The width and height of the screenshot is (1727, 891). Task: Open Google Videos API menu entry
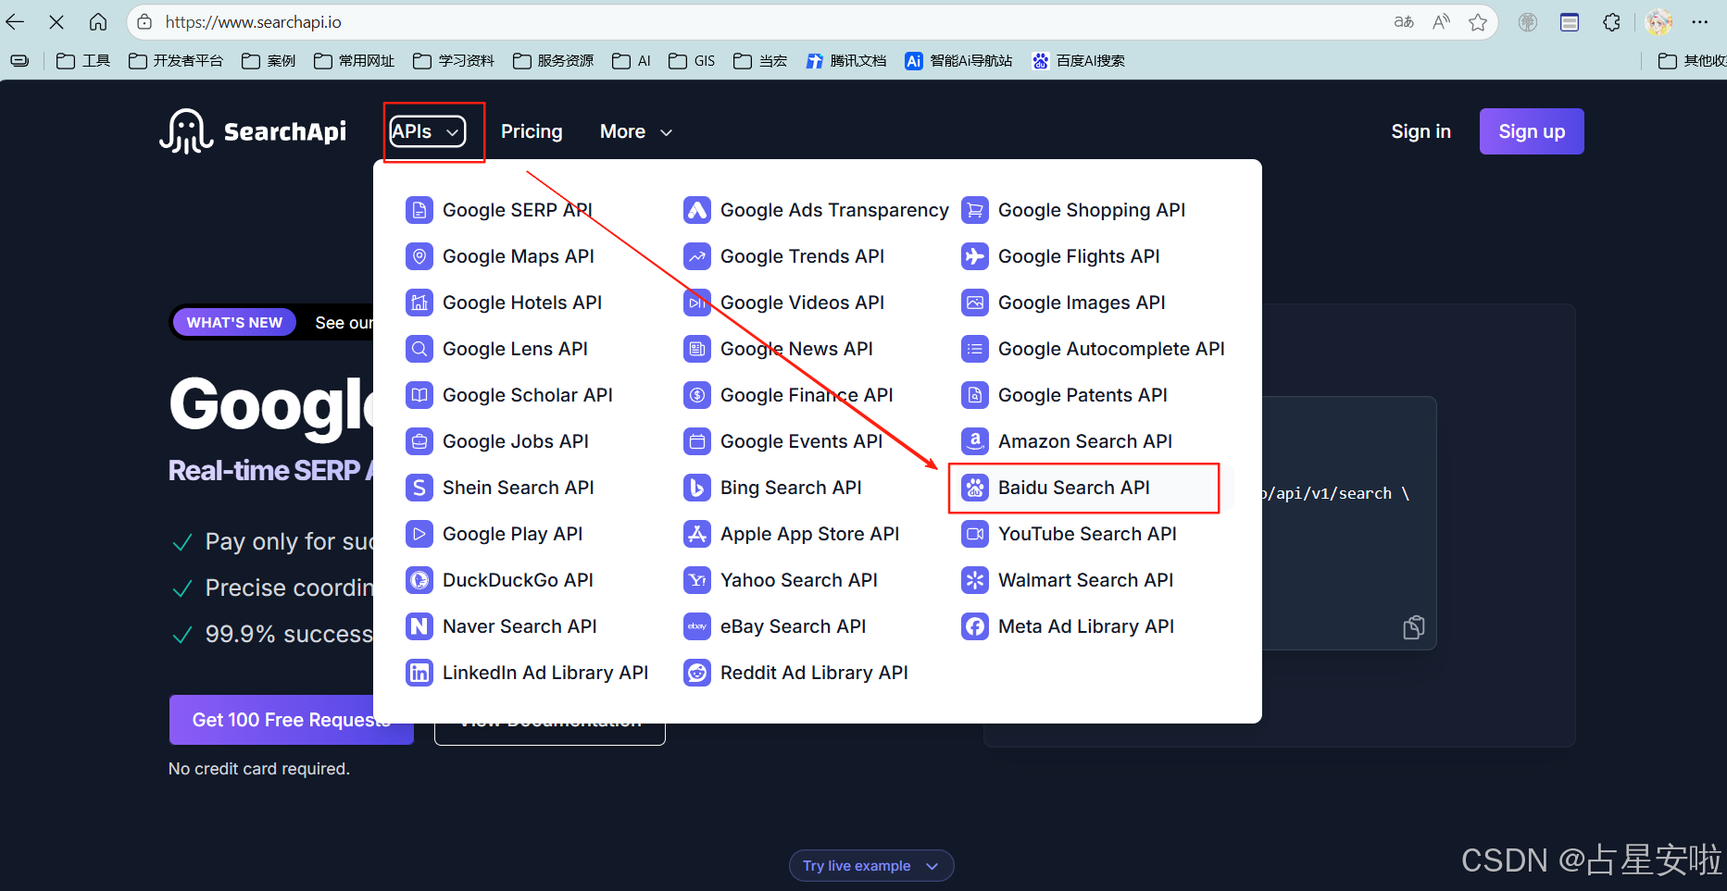click(783, 303)
